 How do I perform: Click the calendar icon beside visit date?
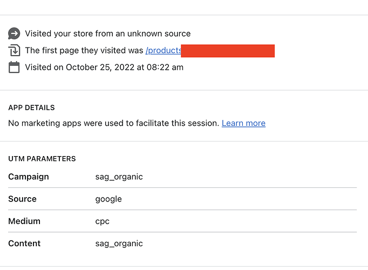coord(14,67)
